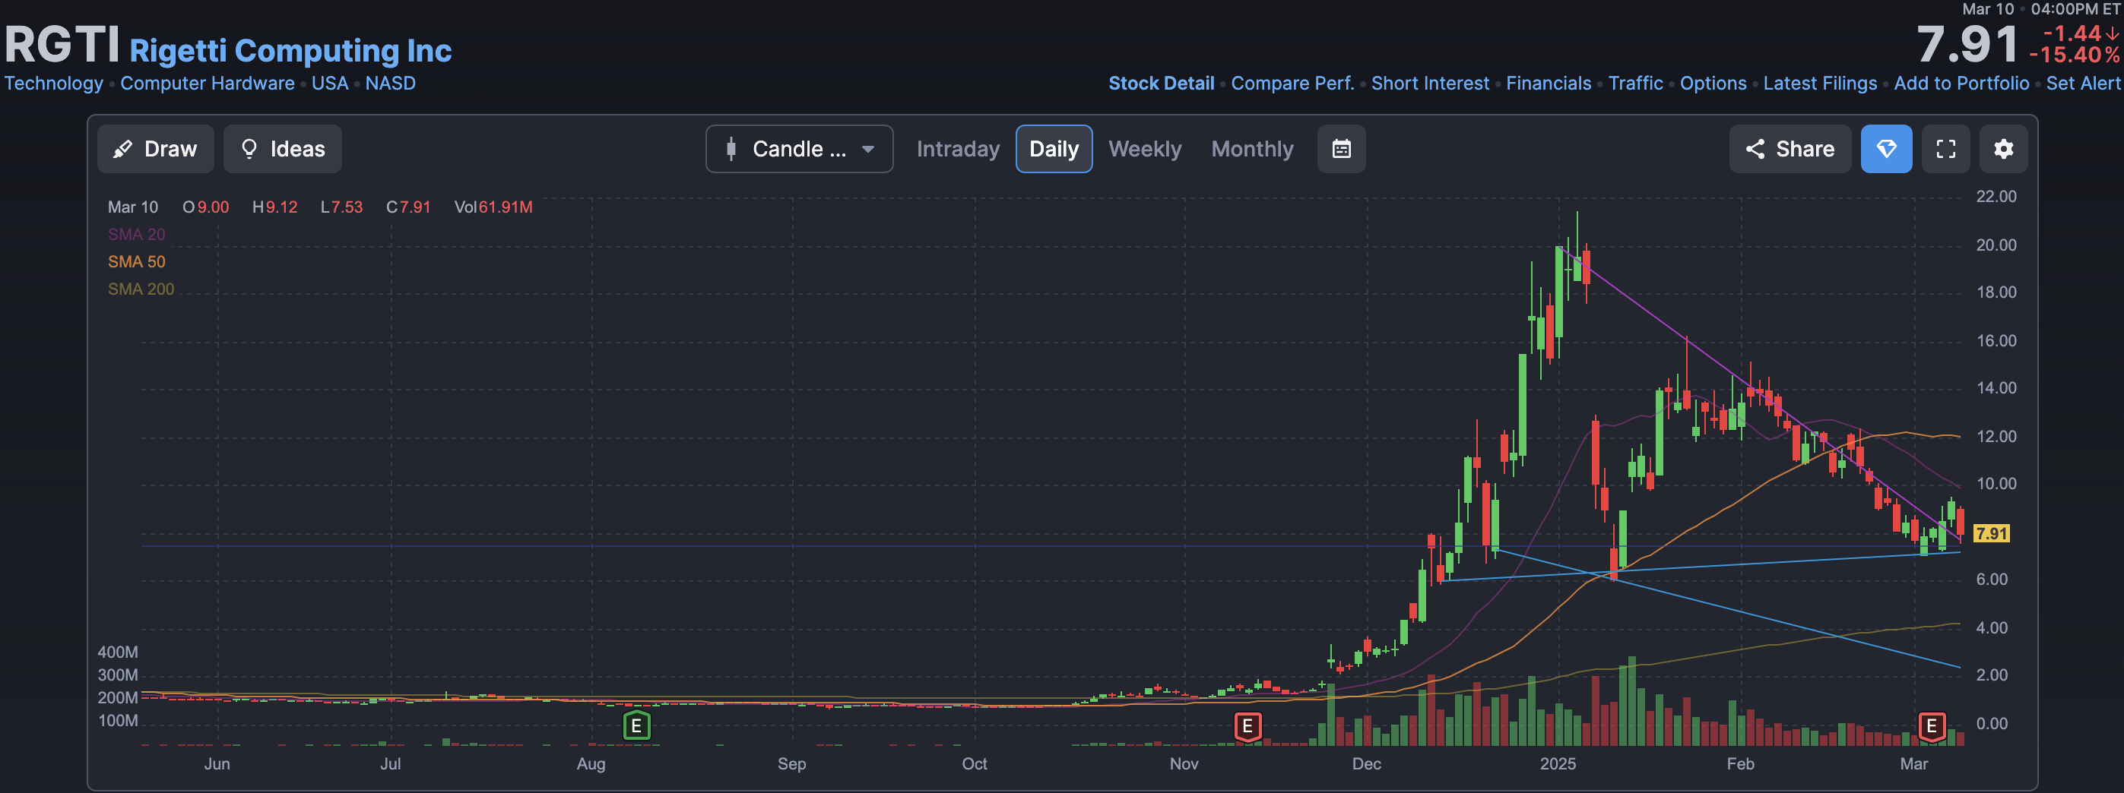Click the large 7.91 last price
Image resolution: width=2124 pixels, height=793 pixels.
[1967, 43]
